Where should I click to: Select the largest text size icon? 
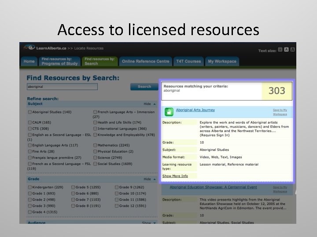pos(292,50)
